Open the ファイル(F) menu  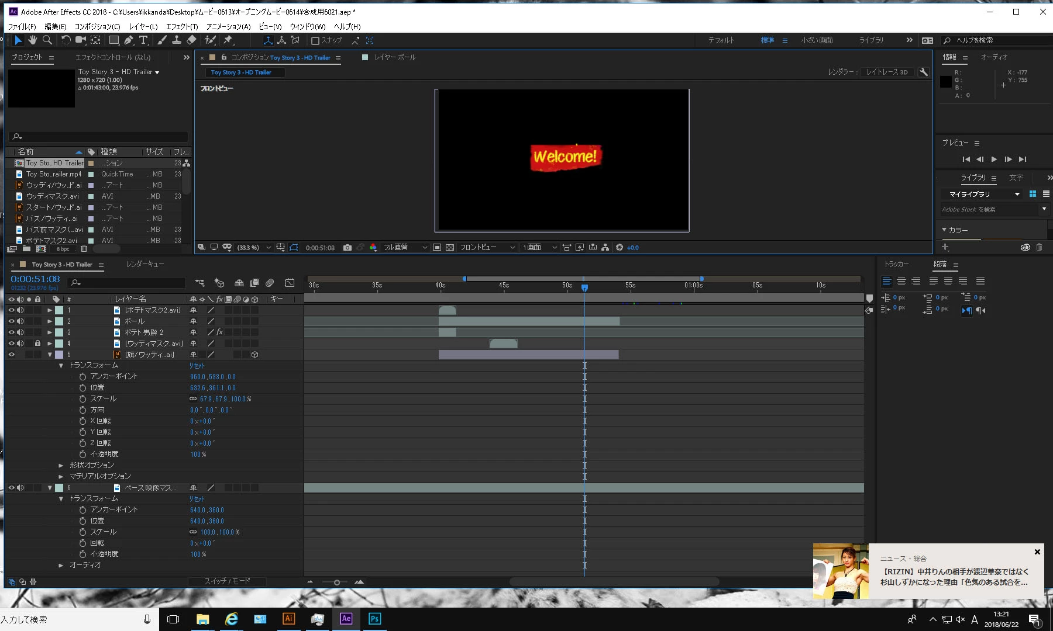pos(22,26)
